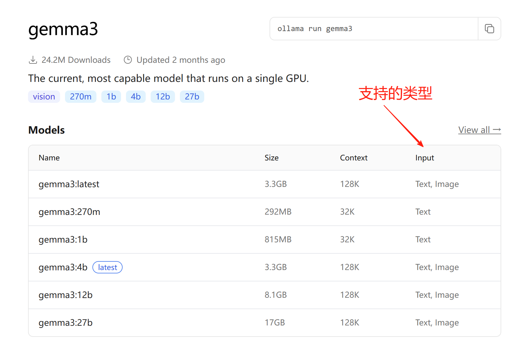Image resolution: width=520 pixels, height=351 pixels.
Task: Open the gemma3:270m model
Action: pyautogui.click(x=69, y=212)
